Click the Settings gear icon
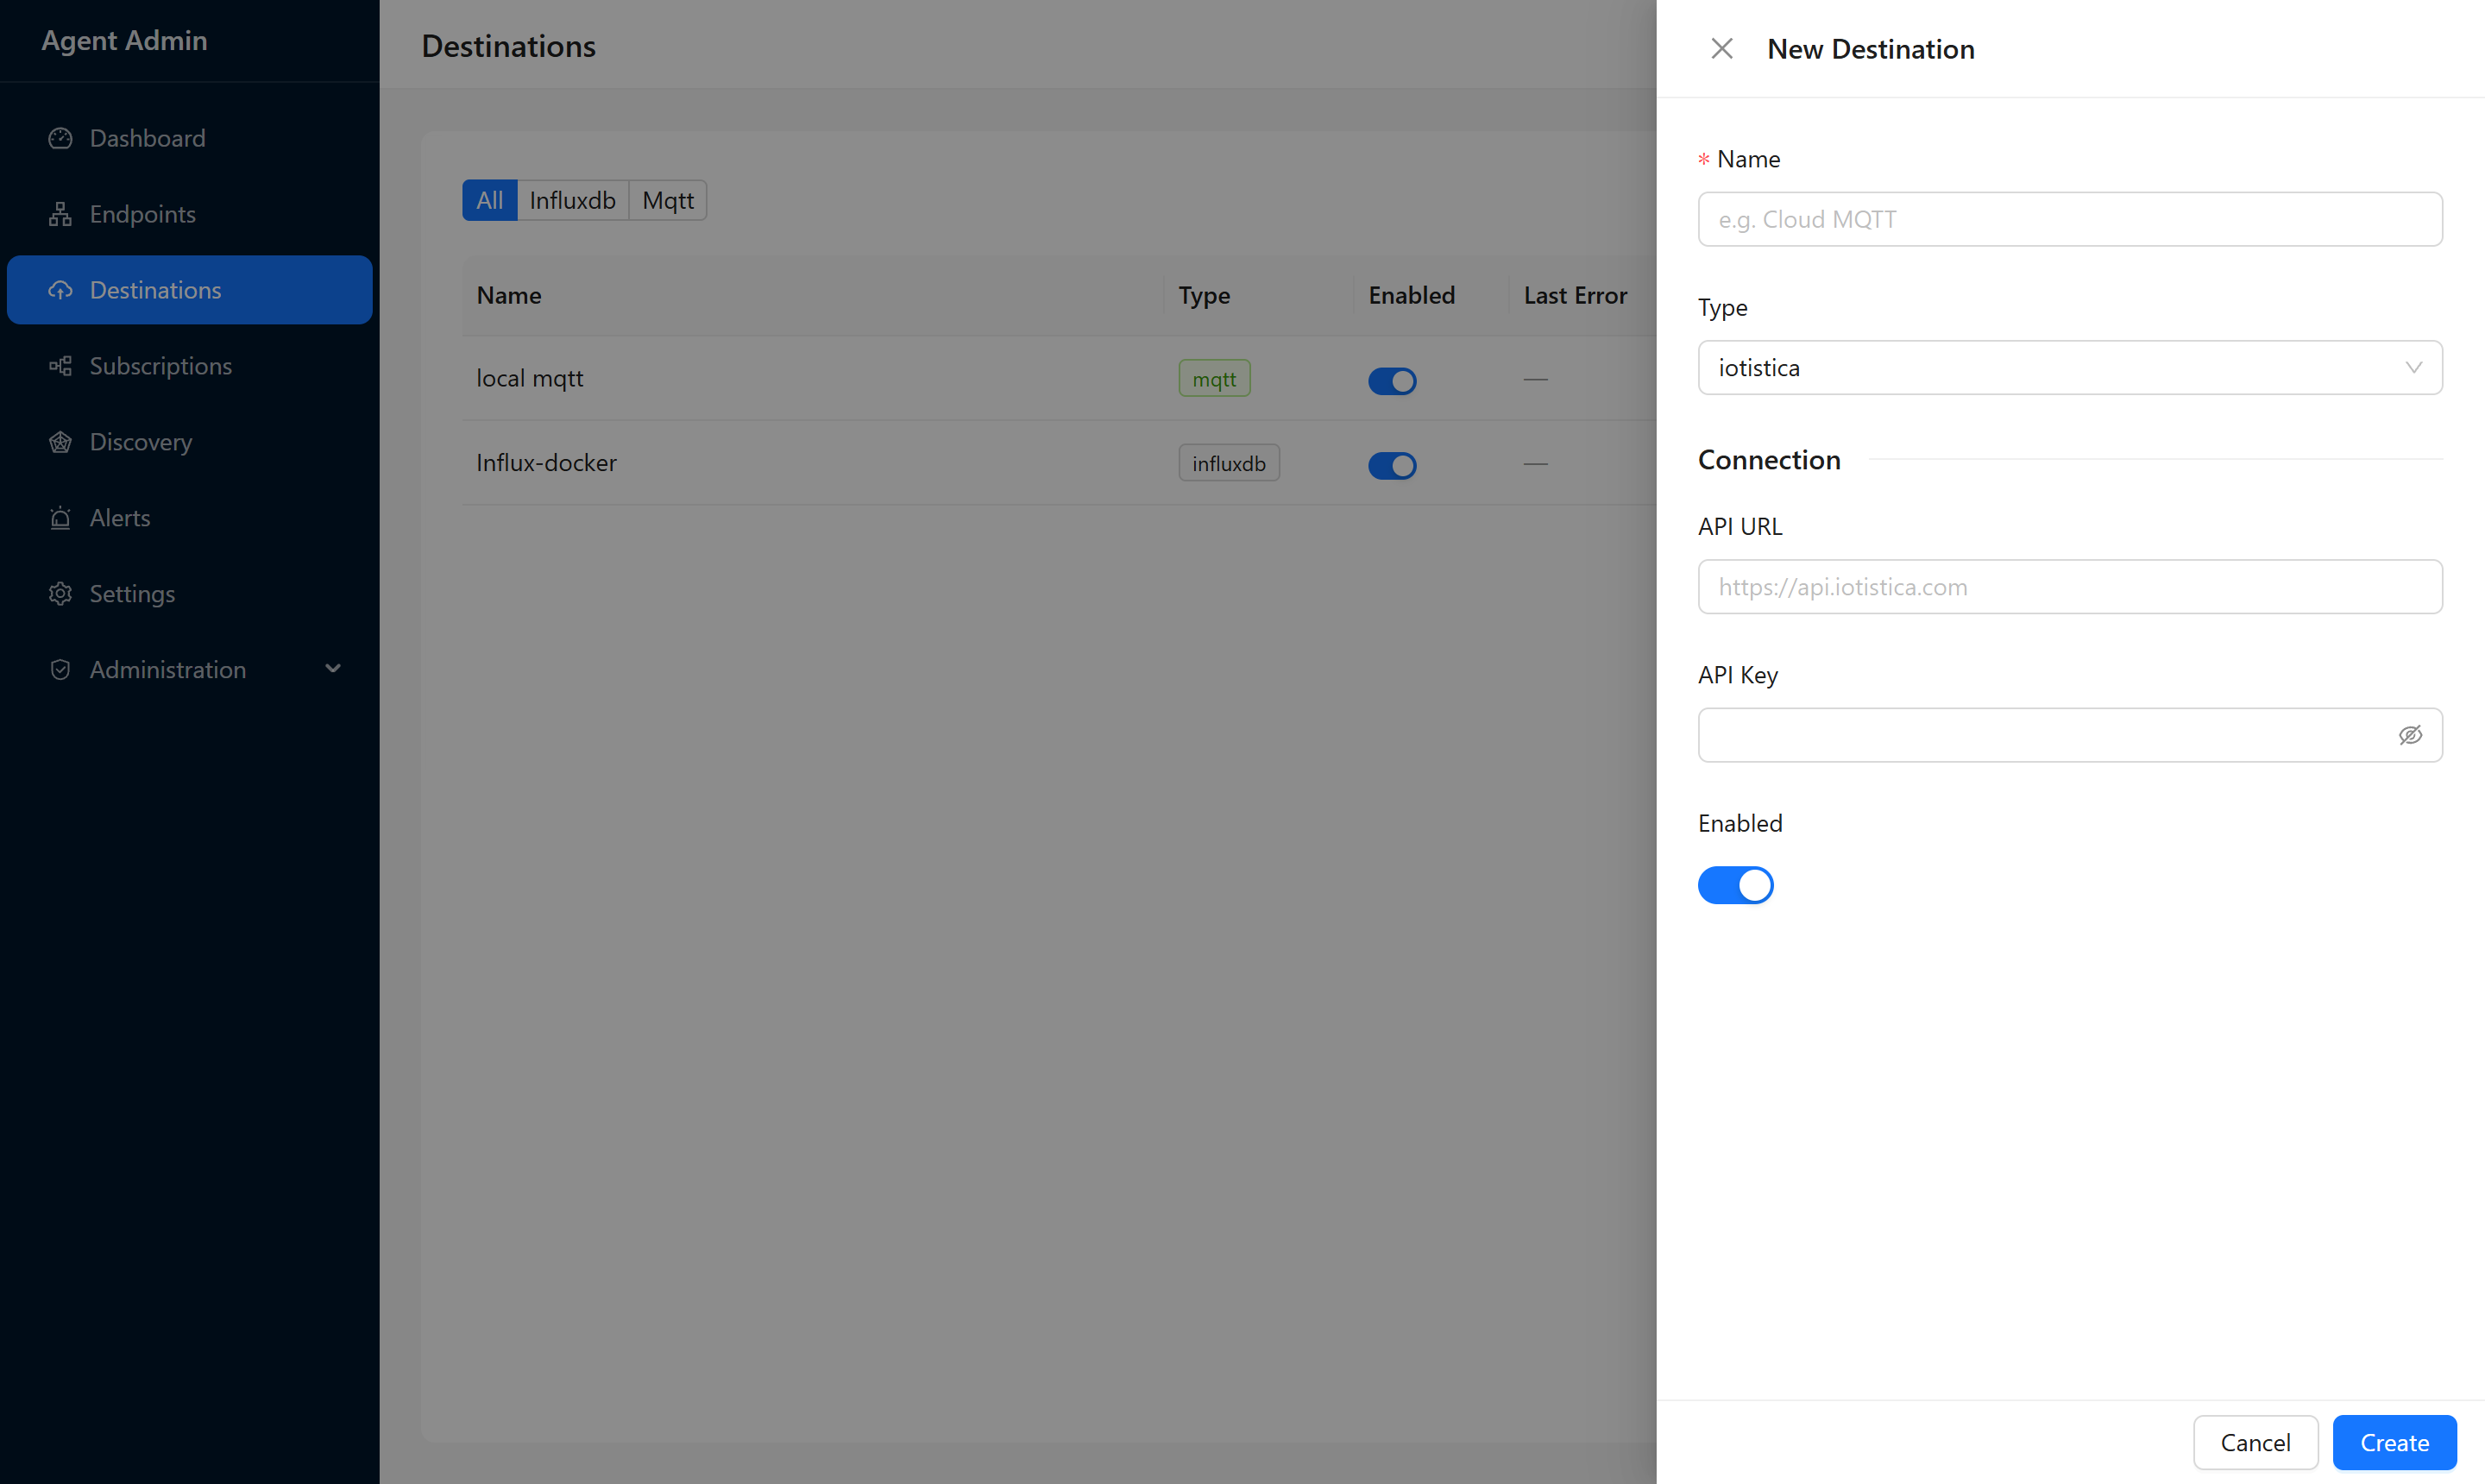Viewport: 2485px width, 1484px height. [x=60, y=594]
